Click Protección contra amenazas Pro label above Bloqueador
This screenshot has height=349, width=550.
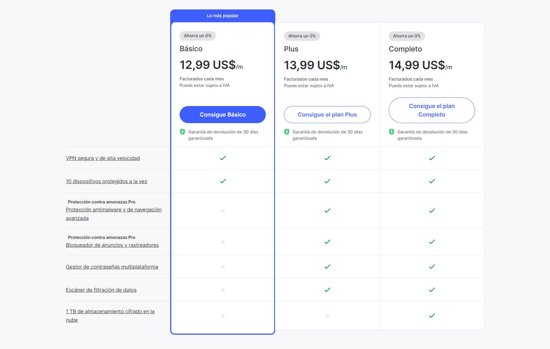point(102,237)
